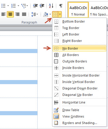Select the No Spacing style

click(99, 10)
